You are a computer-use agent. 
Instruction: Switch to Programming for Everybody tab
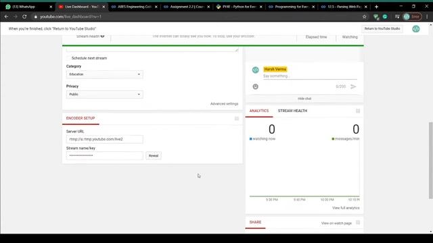pos(292,7)
